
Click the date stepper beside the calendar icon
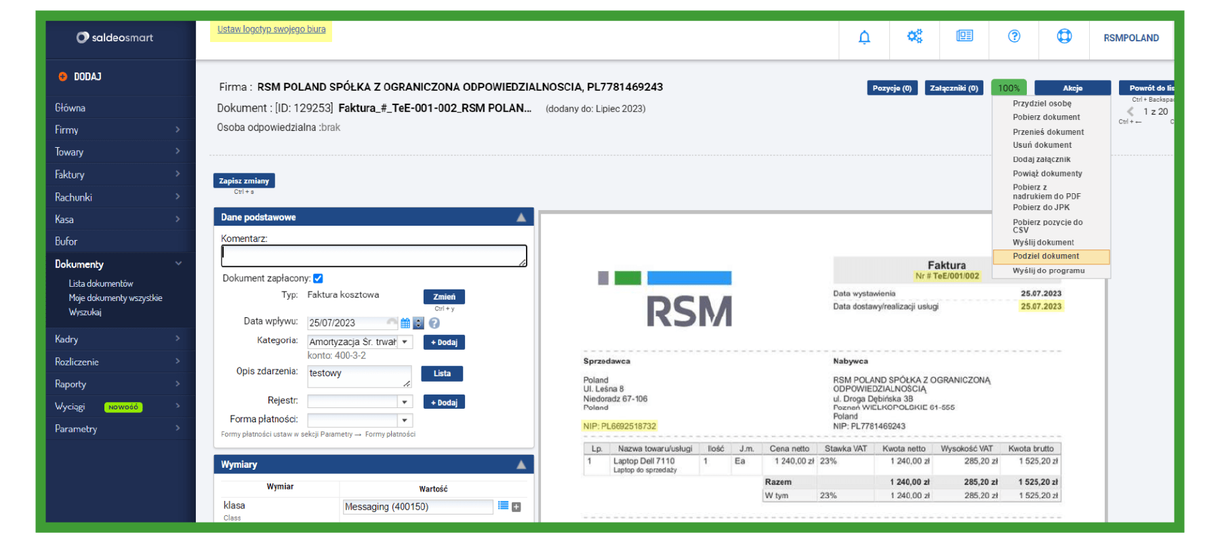click(x=418, y=323)
